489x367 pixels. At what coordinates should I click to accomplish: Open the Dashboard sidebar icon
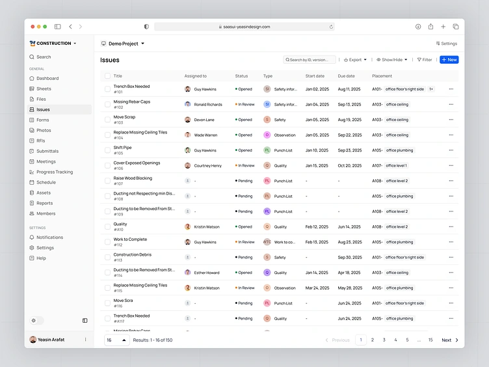[x=31, y=78]
